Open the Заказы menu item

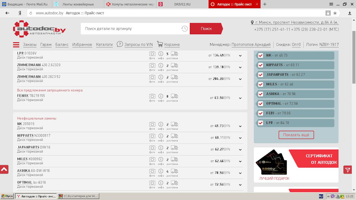click(x=30, y=44)
